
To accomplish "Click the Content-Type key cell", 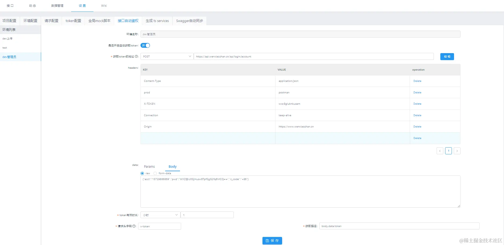I will (208, 81).
